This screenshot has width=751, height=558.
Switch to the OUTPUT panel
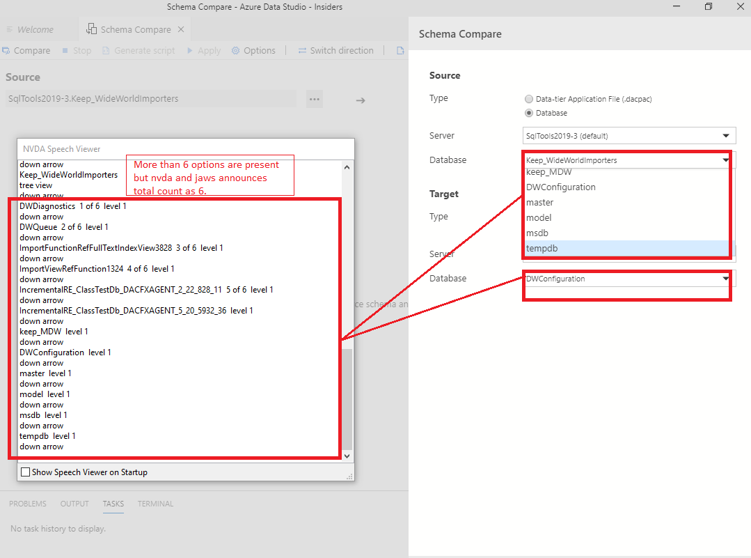[74, 504]
